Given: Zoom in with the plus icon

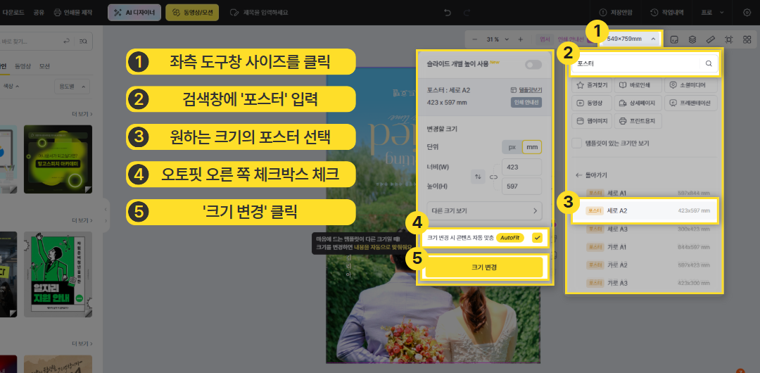Looking at the screenshot, I should (x=520, y=39).
